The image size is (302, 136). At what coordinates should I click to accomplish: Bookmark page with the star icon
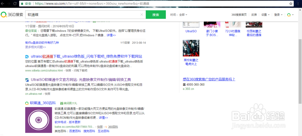[291, 4]
